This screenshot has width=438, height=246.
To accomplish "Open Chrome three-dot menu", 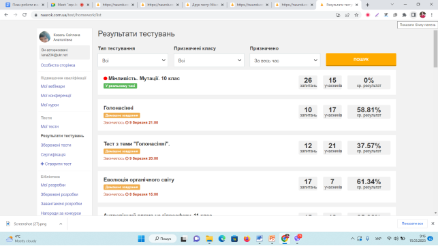I will click(x=432, y=15).
